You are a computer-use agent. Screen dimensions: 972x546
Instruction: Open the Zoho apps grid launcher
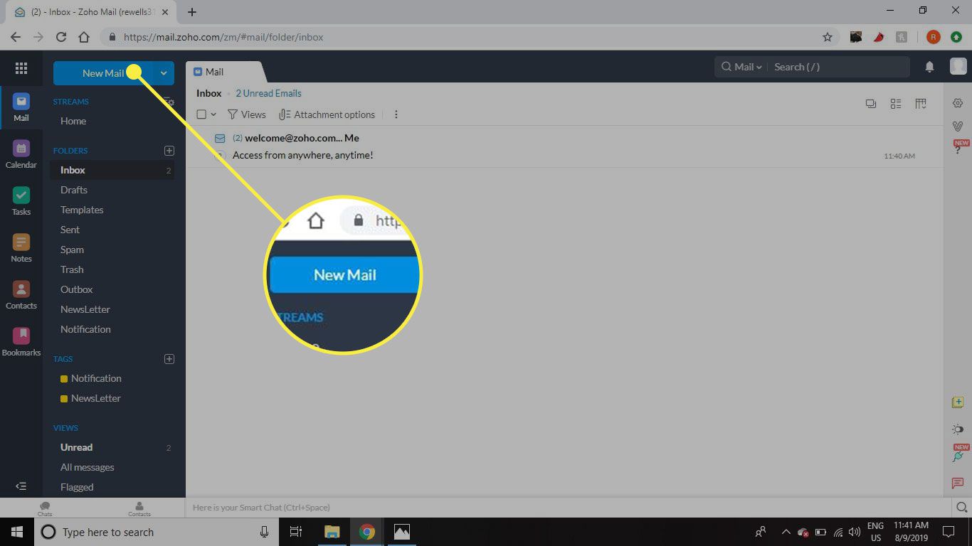[x=21, y=68]
